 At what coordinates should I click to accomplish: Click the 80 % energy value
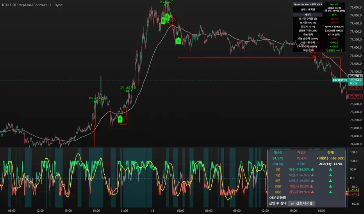coord(334,14)
